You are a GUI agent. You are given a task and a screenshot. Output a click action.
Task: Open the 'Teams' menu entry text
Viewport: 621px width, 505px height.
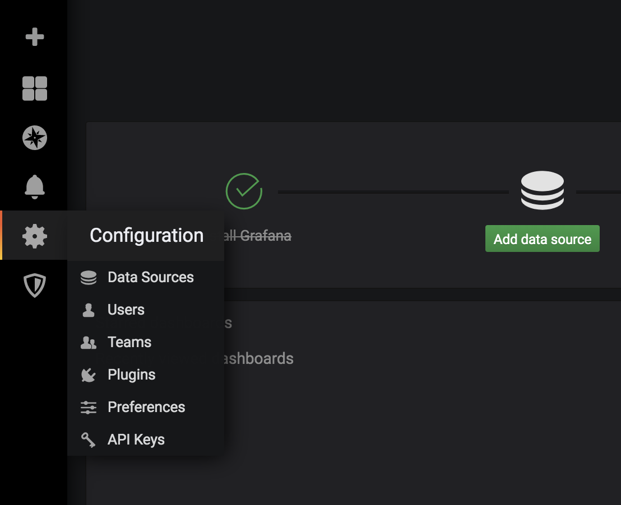tap(129, 343)
